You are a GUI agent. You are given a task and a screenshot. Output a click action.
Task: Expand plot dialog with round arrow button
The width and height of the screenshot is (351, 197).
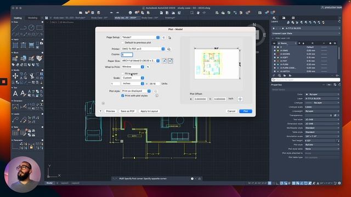(103, 103)
